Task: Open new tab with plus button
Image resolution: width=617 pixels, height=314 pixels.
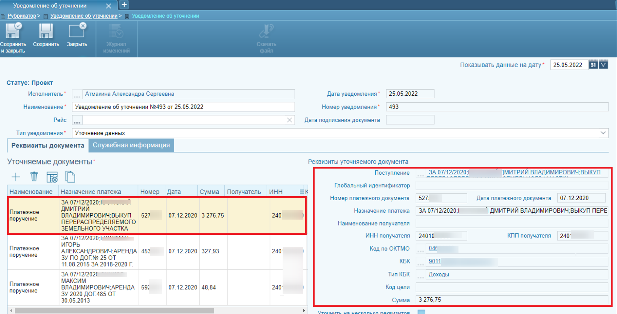Action: (124, 5)
